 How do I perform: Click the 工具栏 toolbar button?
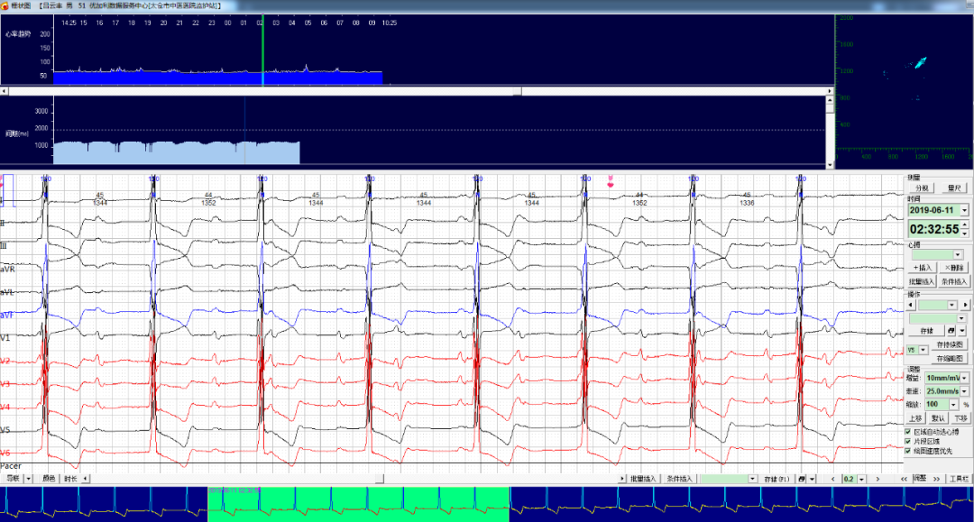959,479
